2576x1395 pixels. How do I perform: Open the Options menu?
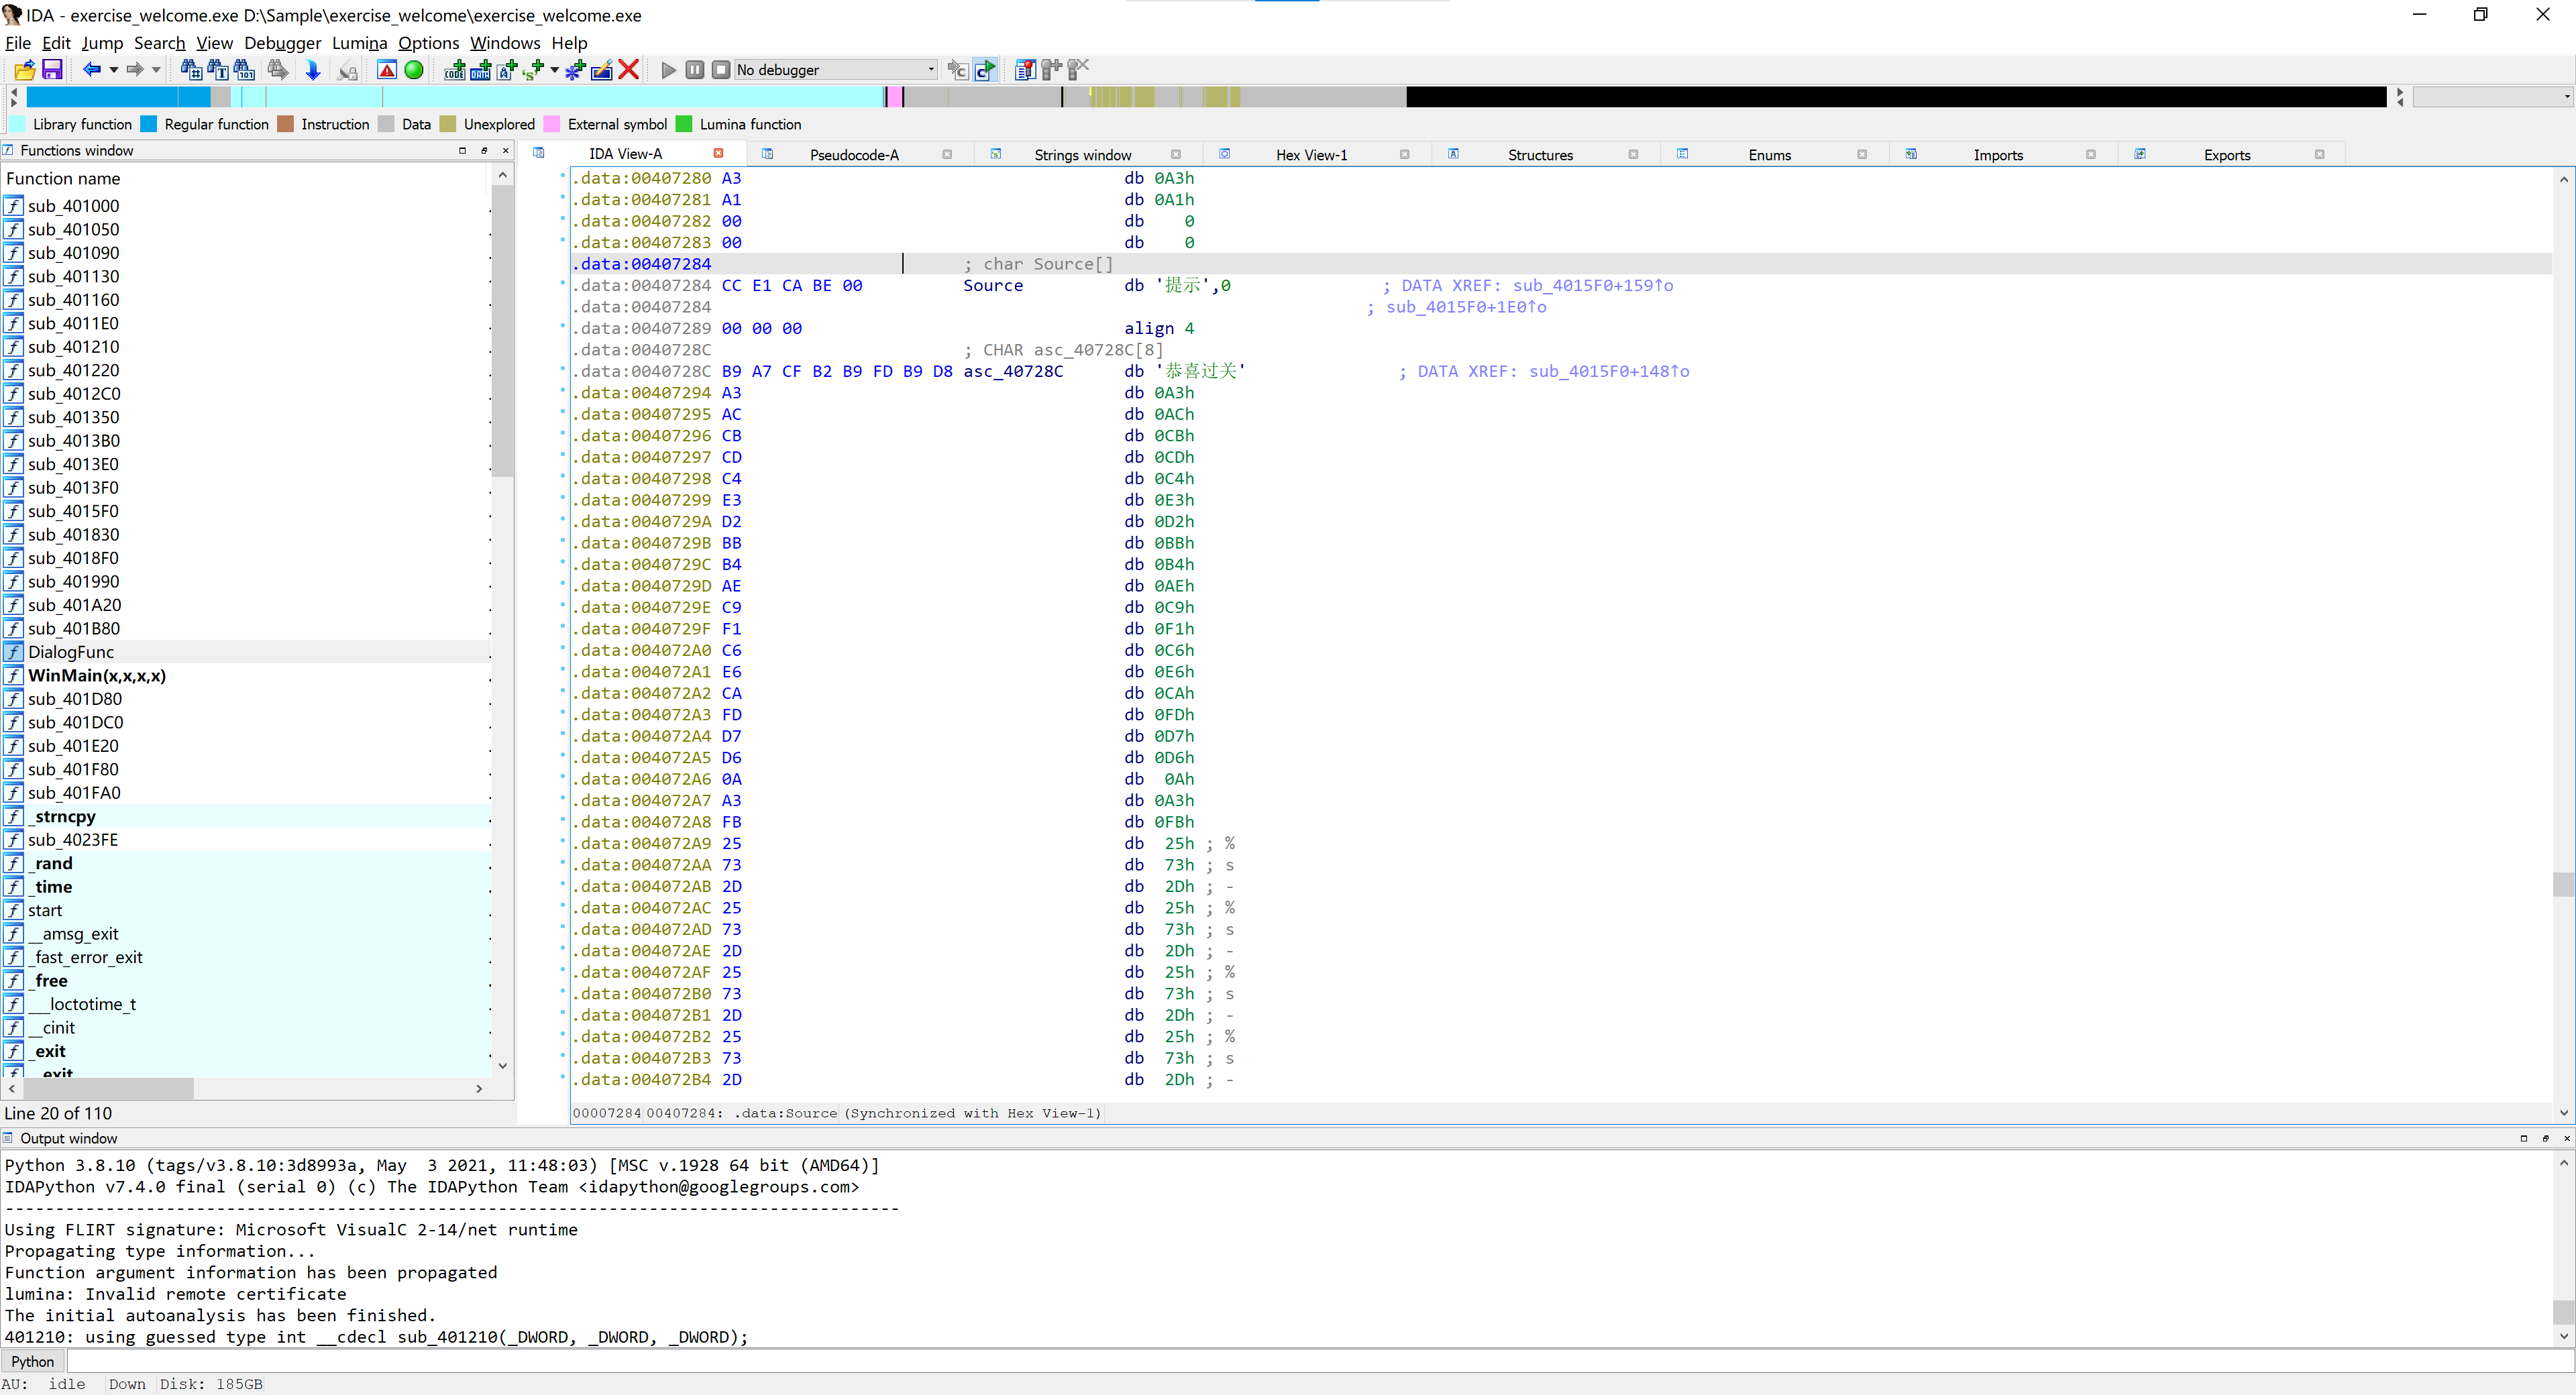429,43
